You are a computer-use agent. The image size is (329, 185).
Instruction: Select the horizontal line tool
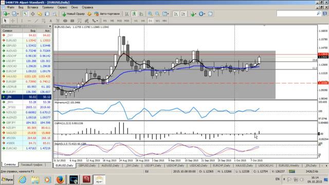[29, 21]
